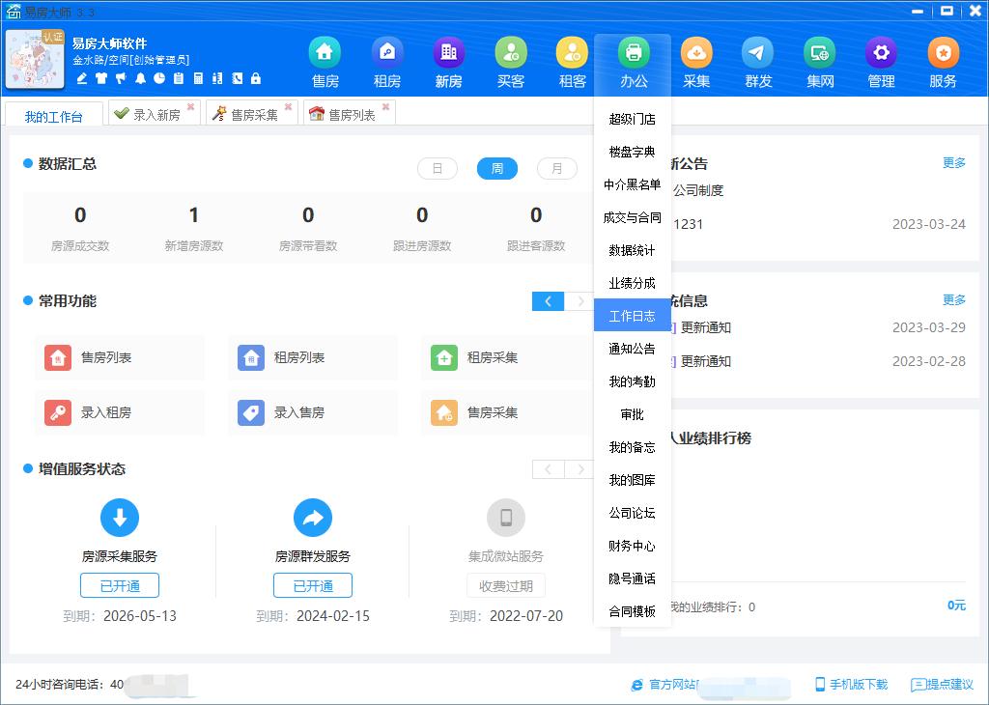Switch to the 售房列表 tab

pyautogui.click(x=353, y=111)
